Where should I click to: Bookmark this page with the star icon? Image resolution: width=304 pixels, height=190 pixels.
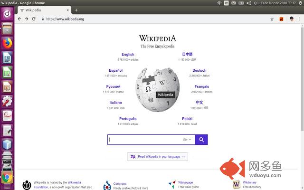click(272, 19)
